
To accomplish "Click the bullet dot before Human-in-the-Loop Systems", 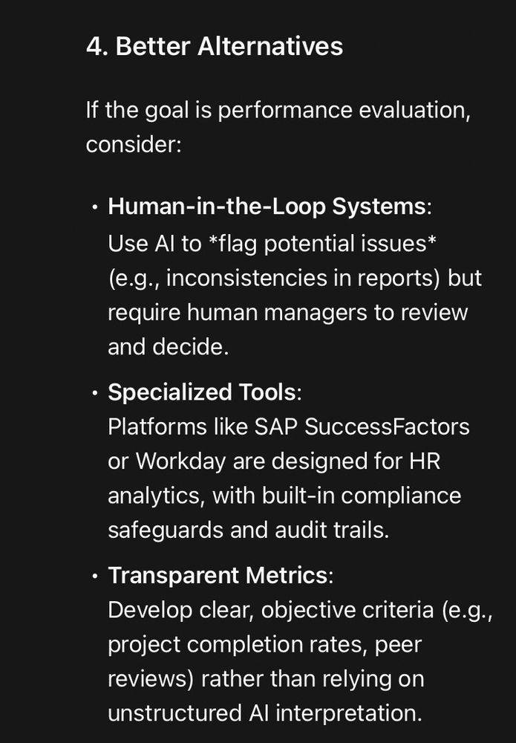I will tap(95, 207).
